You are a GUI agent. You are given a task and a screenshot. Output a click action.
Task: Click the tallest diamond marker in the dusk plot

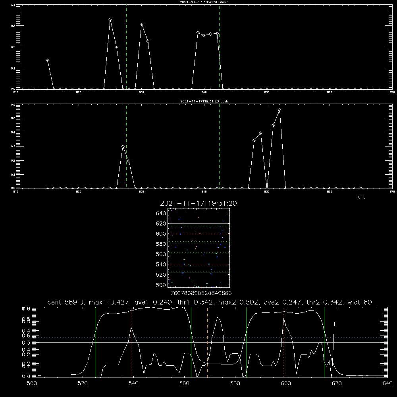279,110
